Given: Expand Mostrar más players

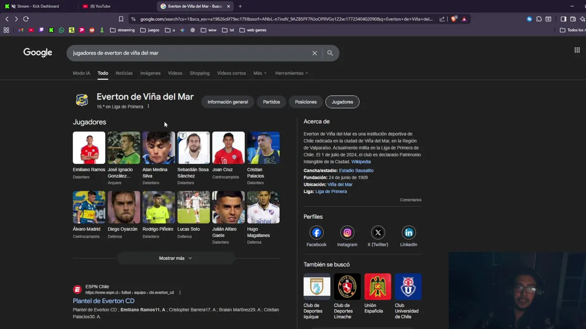Looking at the screenshot, I should coord(175,258).
